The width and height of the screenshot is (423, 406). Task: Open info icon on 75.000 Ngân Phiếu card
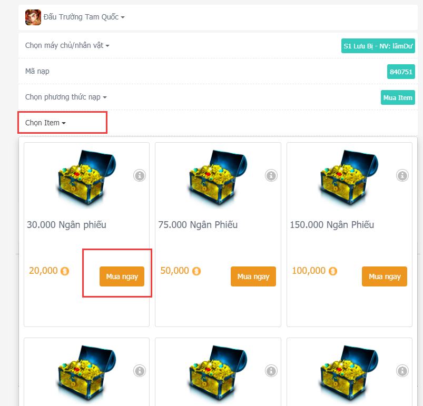(x=271, y=175)
